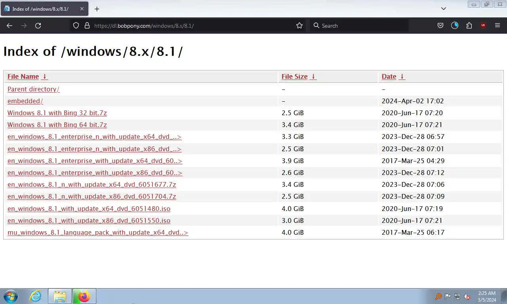Open the clock showing 2:25 AM

click(487, 296)
